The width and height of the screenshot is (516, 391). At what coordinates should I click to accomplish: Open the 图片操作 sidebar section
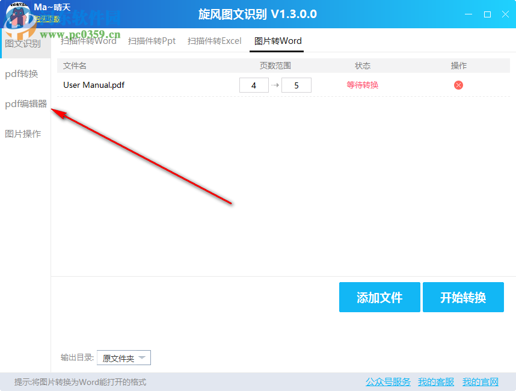24,134
